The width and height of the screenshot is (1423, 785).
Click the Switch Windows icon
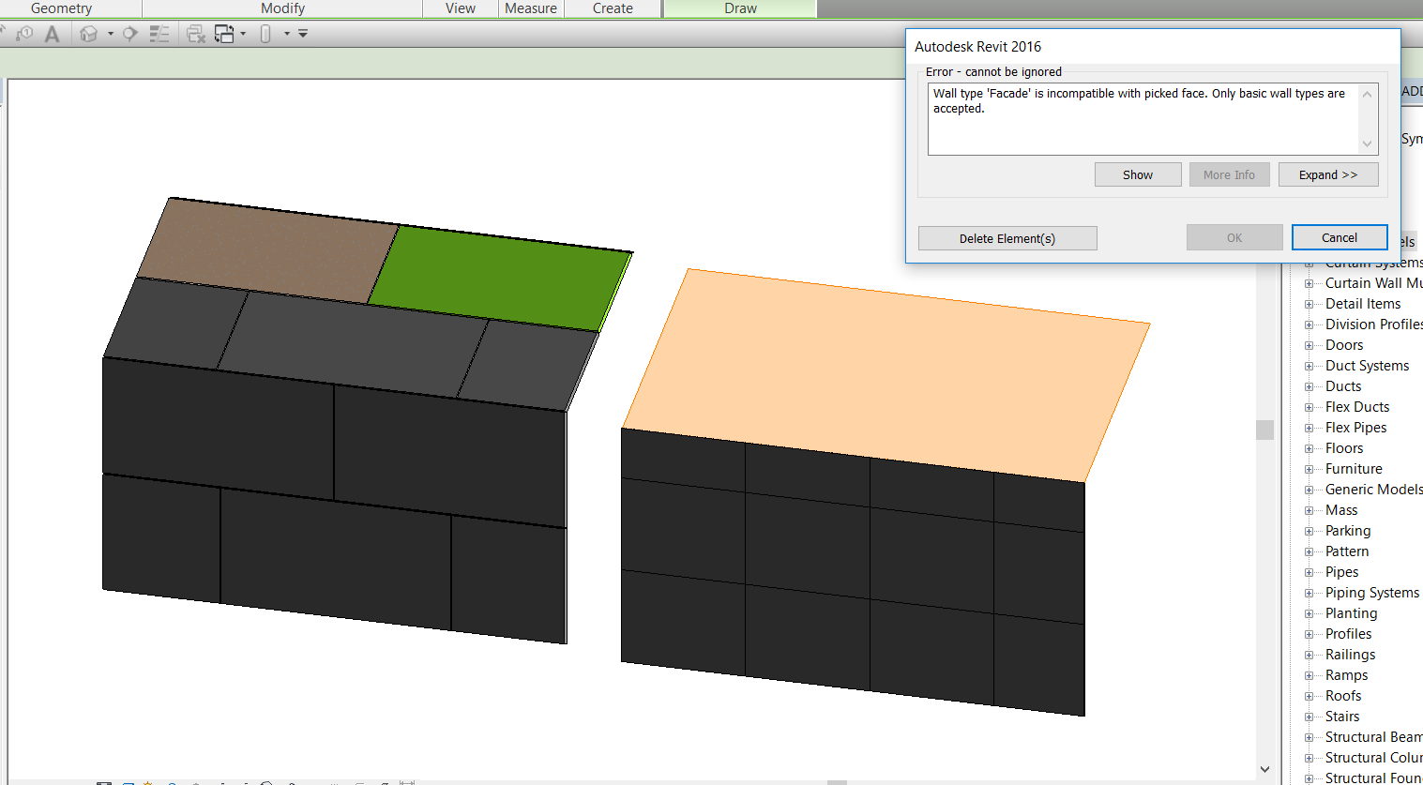coord(224,34)
